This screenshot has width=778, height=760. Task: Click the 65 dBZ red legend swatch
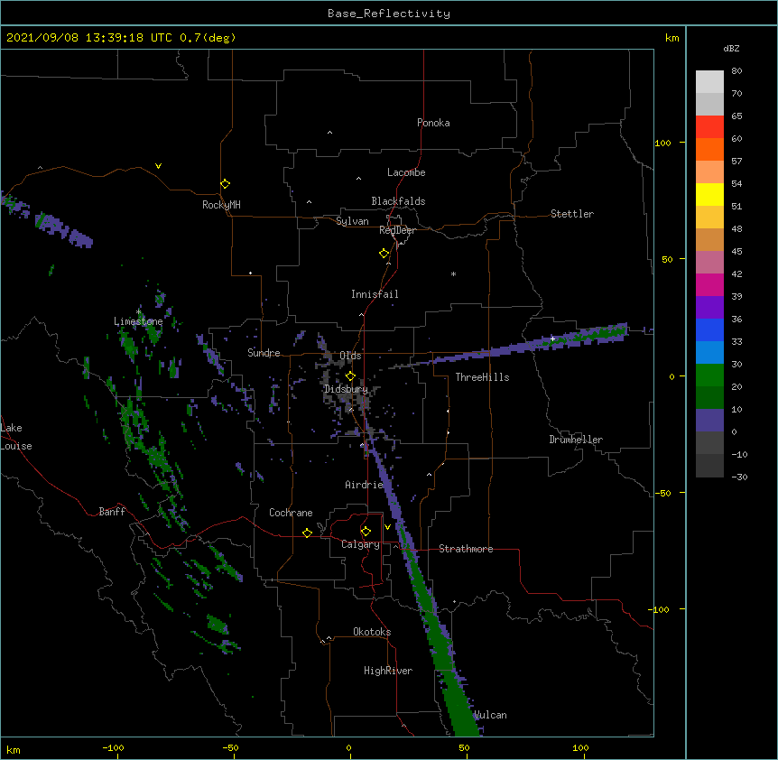pyautogui.click(x=709, y=126)
